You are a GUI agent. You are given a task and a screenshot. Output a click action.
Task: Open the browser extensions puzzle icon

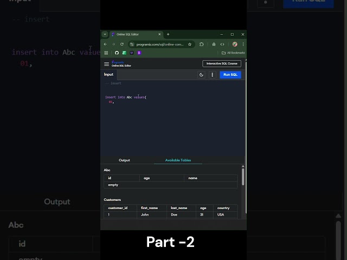(202, 44)
